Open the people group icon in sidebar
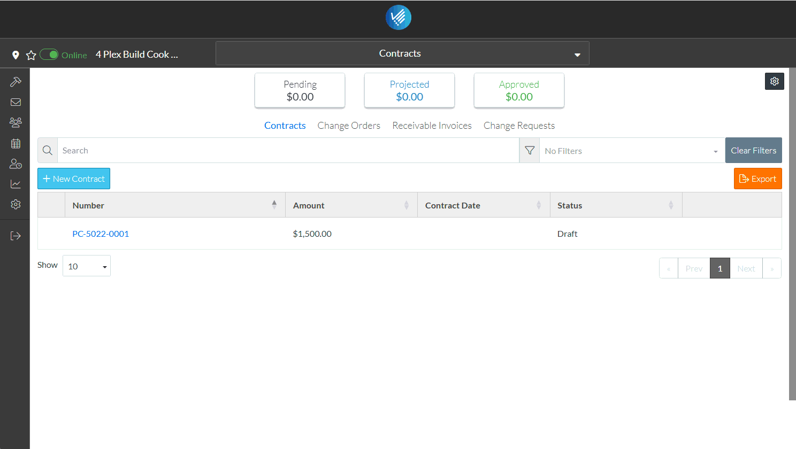This screenshot has height=449, width=796. coord(16,122)
